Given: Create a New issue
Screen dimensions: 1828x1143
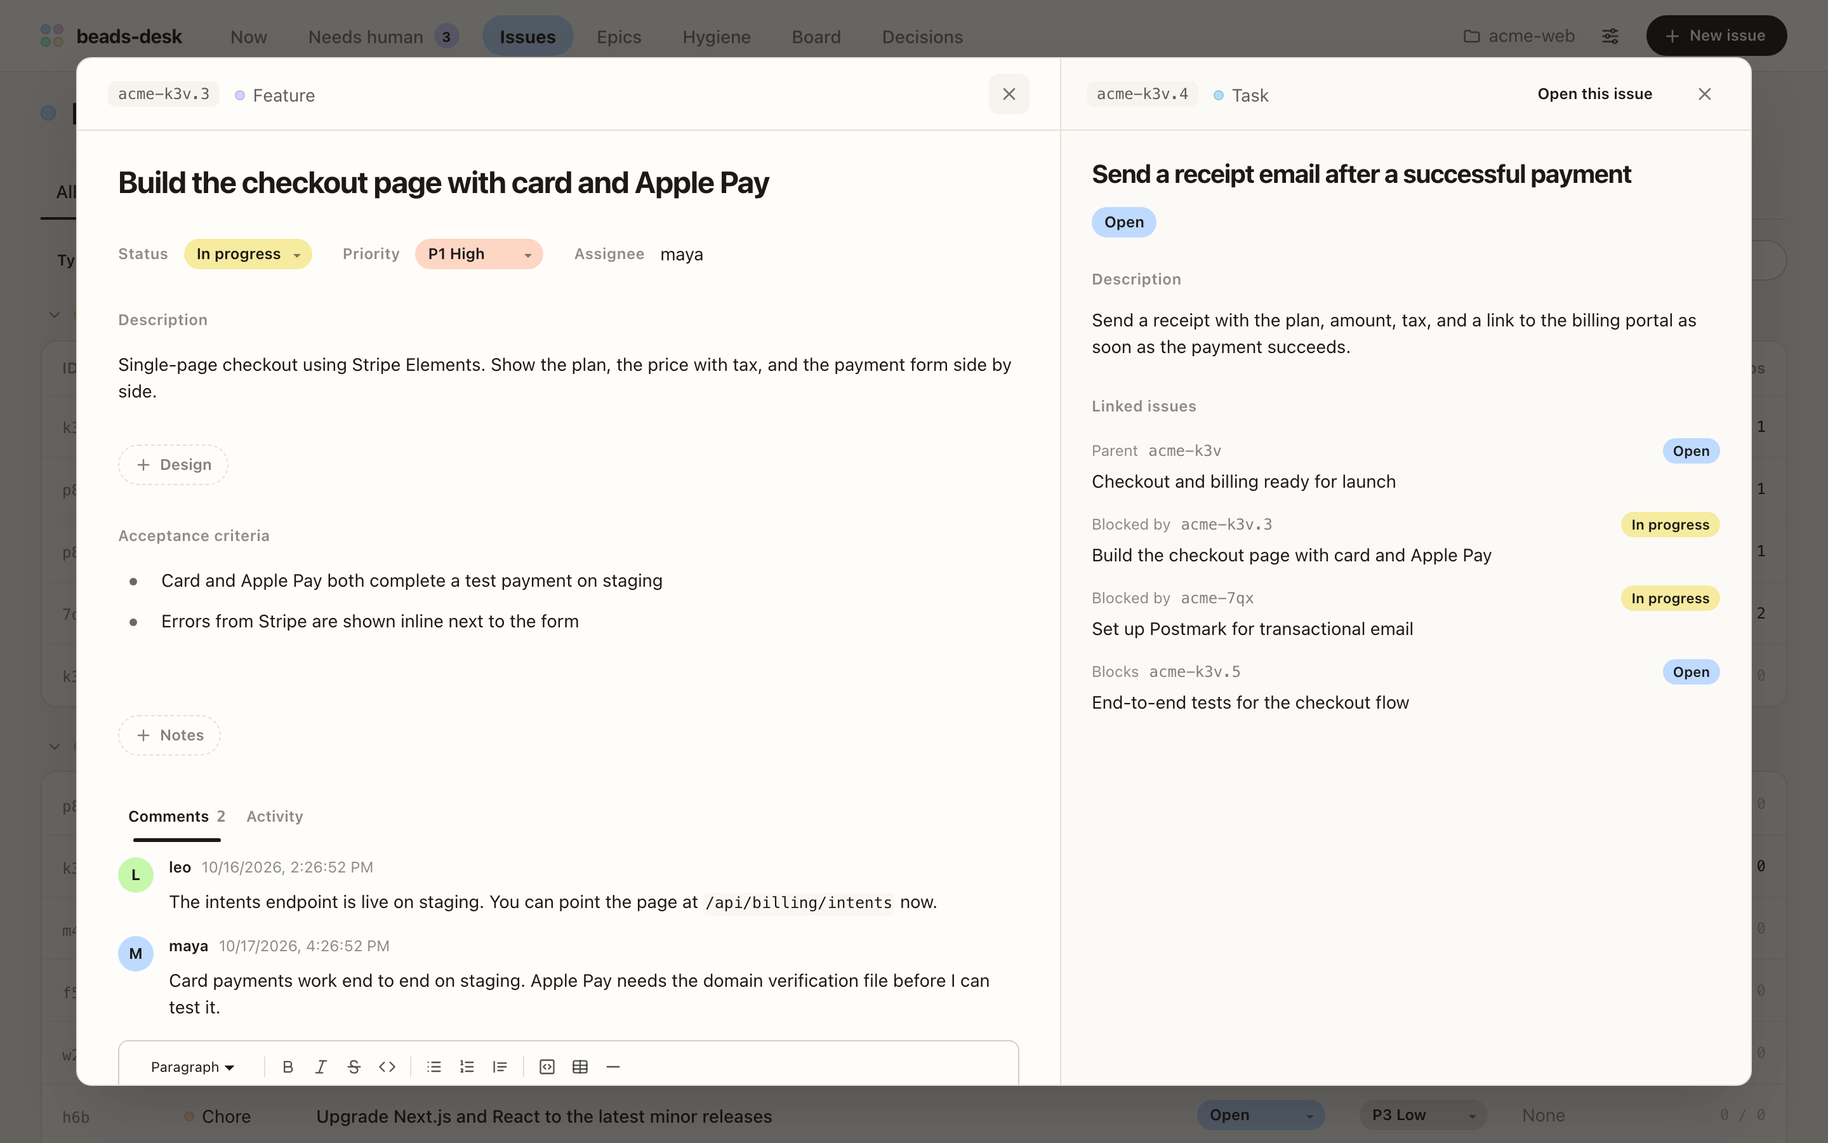Looking at the screenshot, I should coord(1716,36).
